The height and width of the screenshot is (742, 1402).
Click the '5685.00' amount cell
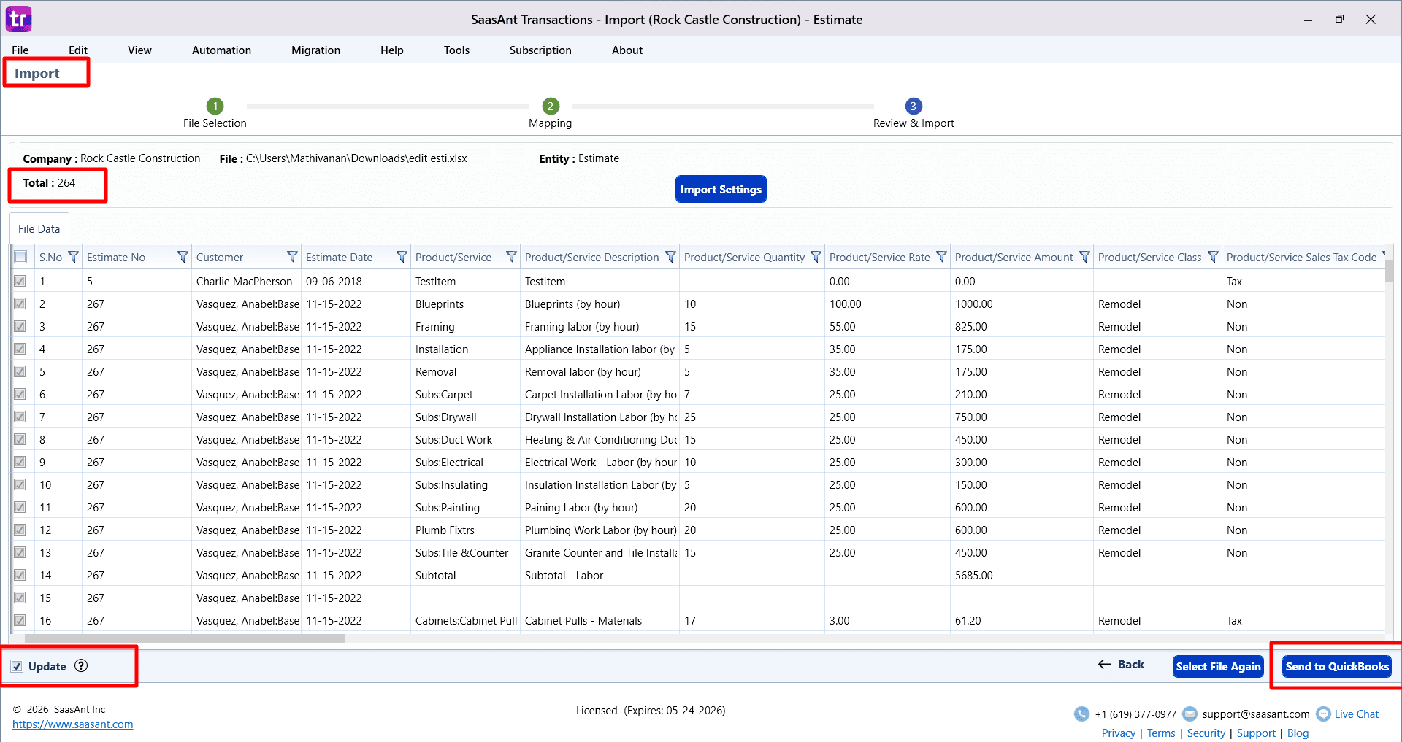click(1022, 575)
